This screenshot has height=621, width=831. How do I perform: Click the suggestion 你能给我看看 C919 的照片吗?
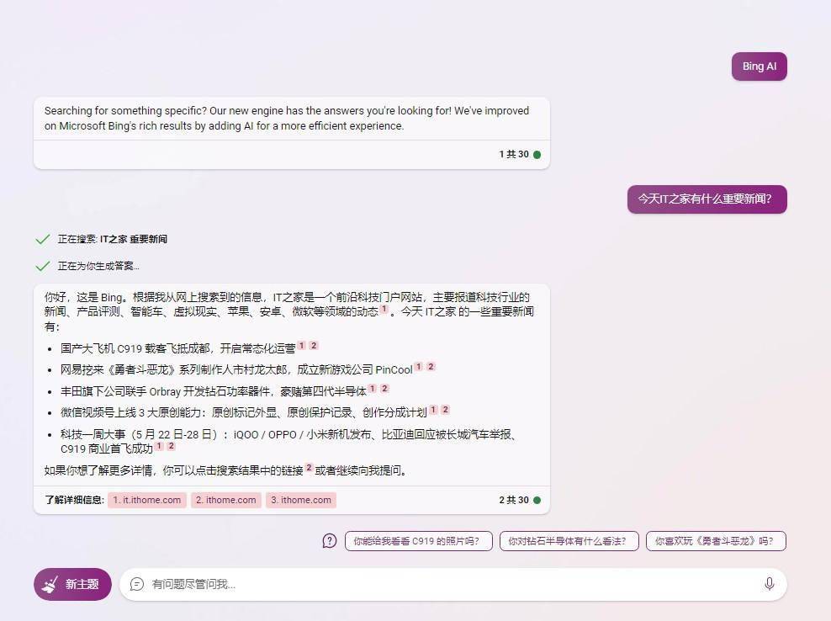(x=418, y=541)
